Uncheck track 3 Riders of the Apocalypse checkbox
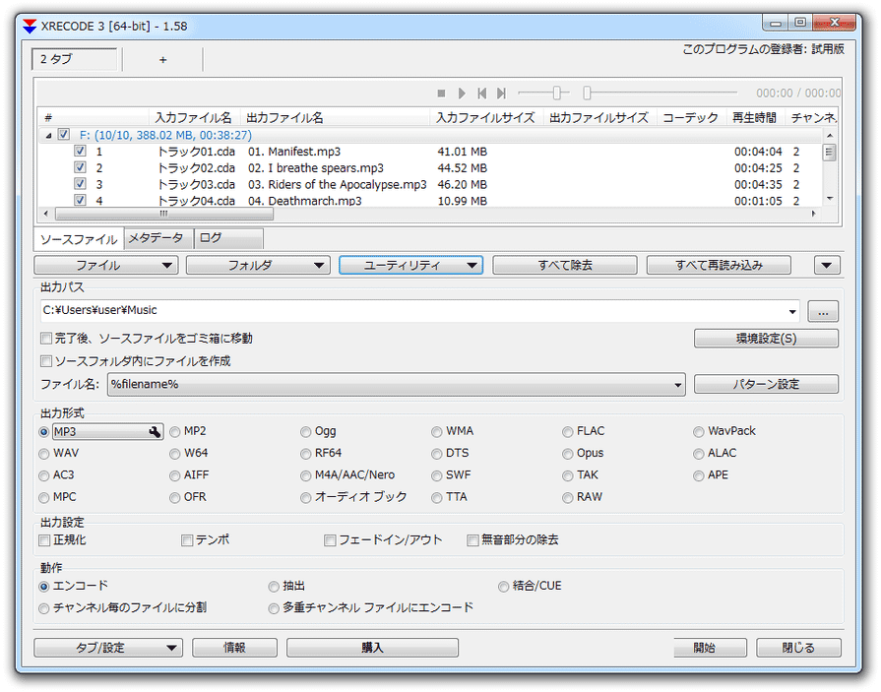Screen dimensions: 881x692 tap(81, 184)
